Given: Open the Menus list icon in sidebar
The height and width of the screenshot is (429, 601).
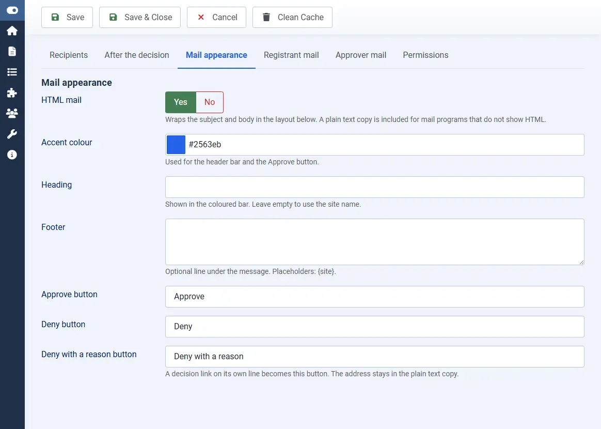Looking at the screenshot, I should pyautogui.click(x=12, y=72).
